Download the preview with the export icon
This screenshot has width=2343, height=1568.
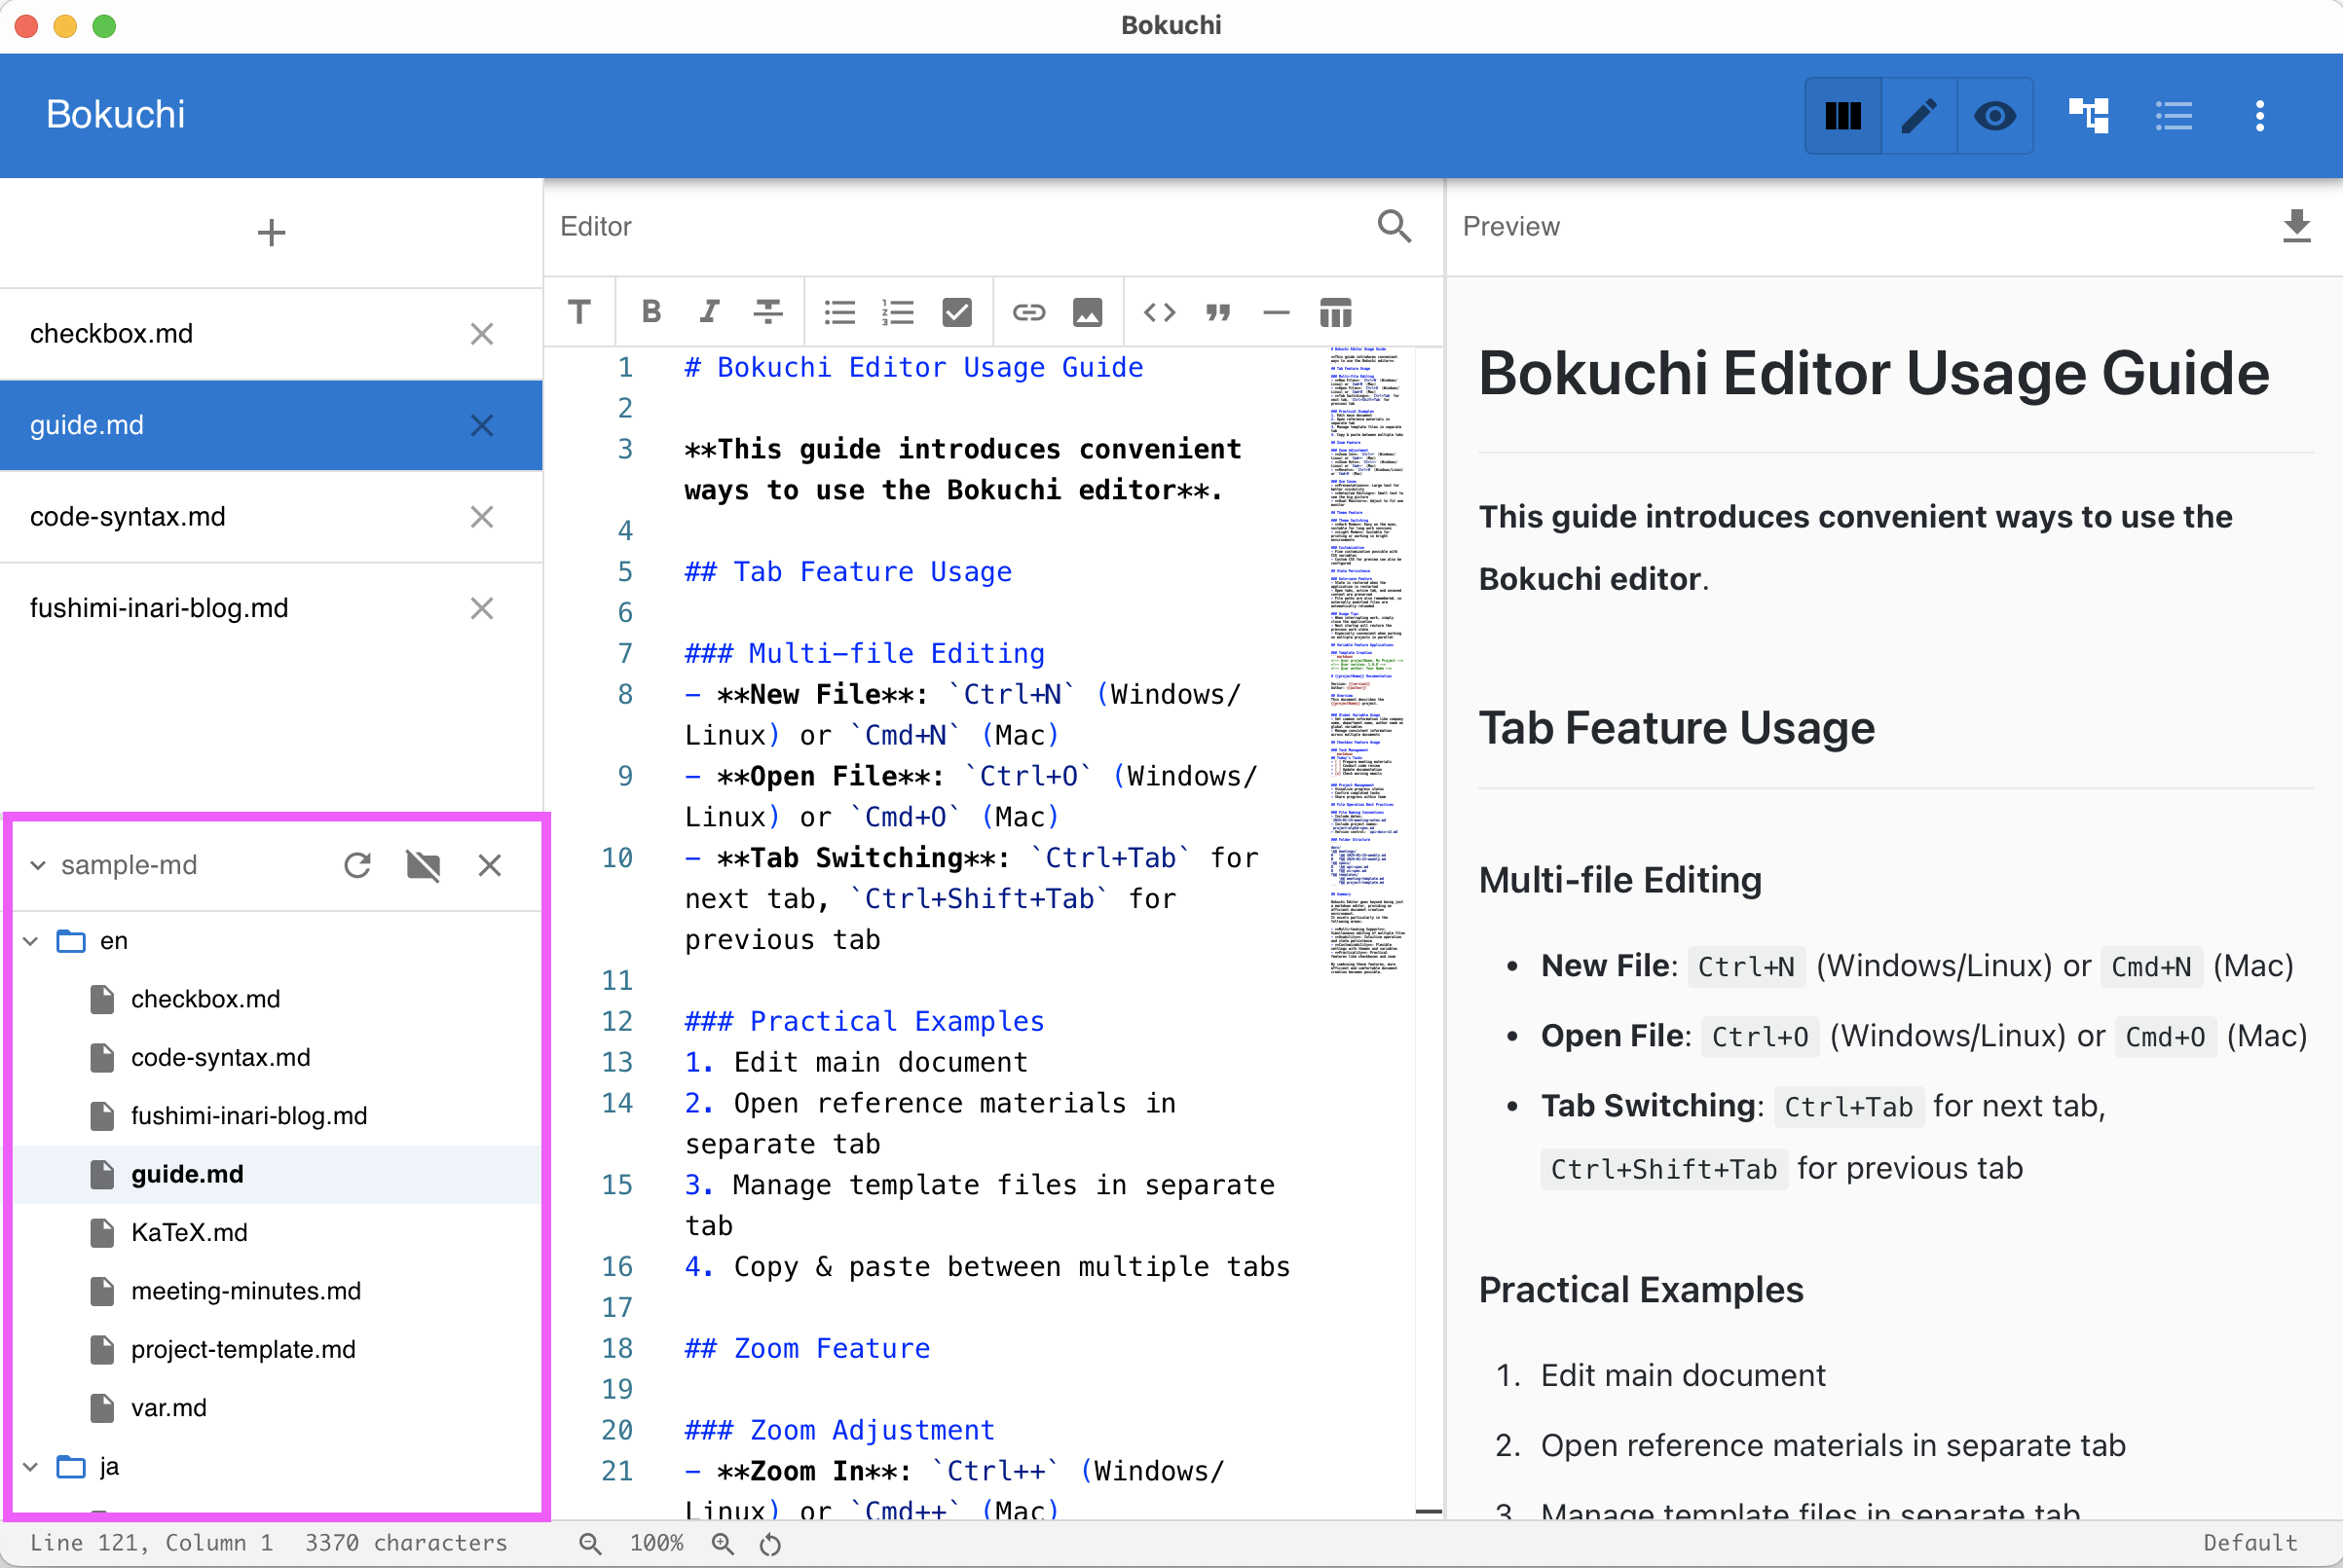point(2298,227)
